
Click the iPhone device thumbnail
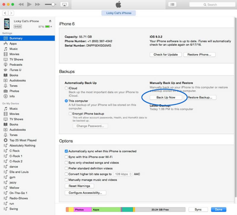click(x=7, y=24)
